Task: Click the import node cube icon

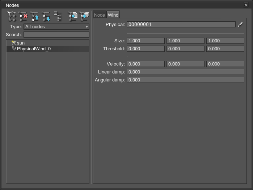Action: pyautogui.click(x=84, y=16)
